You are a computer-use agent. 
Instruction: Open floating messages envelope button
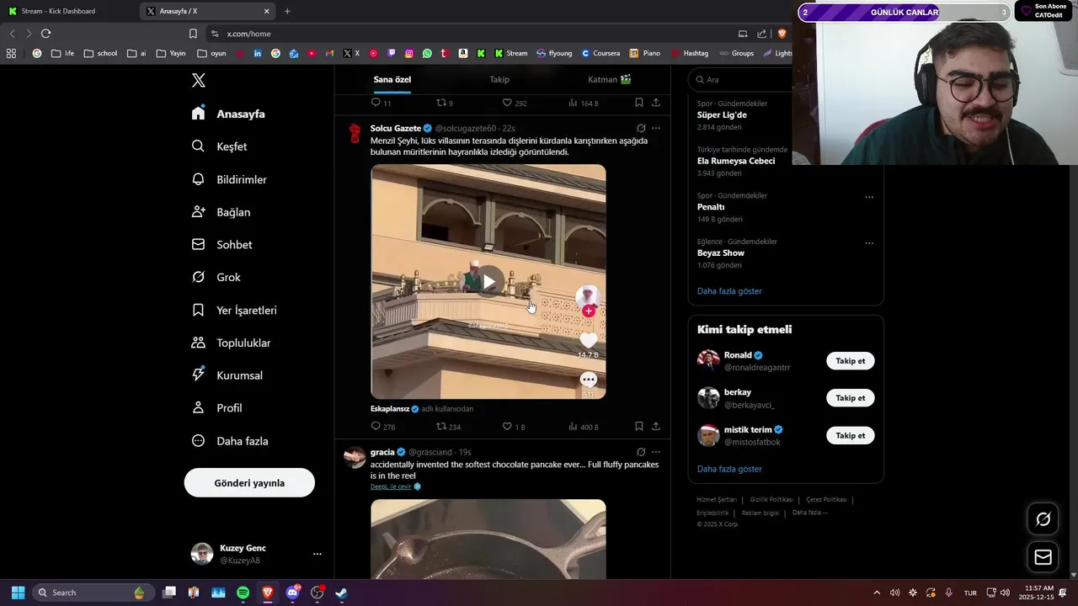click(1043, 557)
